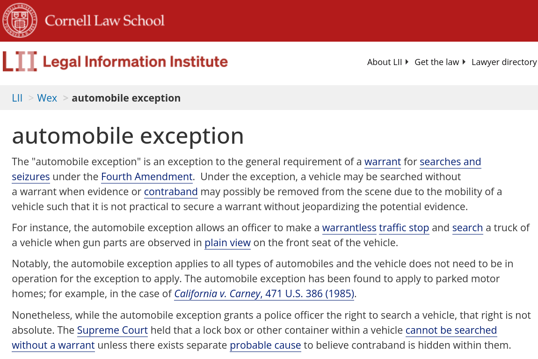
Task: Open the California v. Carney case citation
Action: tap(264, 294)
